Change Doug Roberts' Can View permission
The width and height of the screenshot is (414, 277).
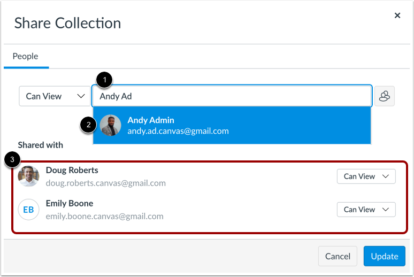point(366,176)
